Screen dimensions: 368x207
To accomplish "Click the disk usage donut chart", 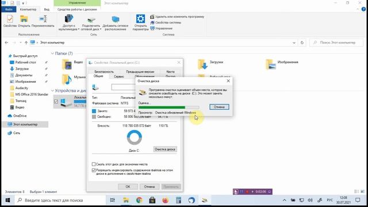I will 134,137.
